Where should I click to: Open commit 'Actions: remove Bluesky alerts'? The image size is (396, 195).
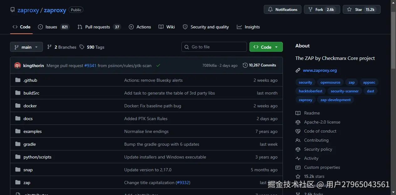tap(154, 80)
